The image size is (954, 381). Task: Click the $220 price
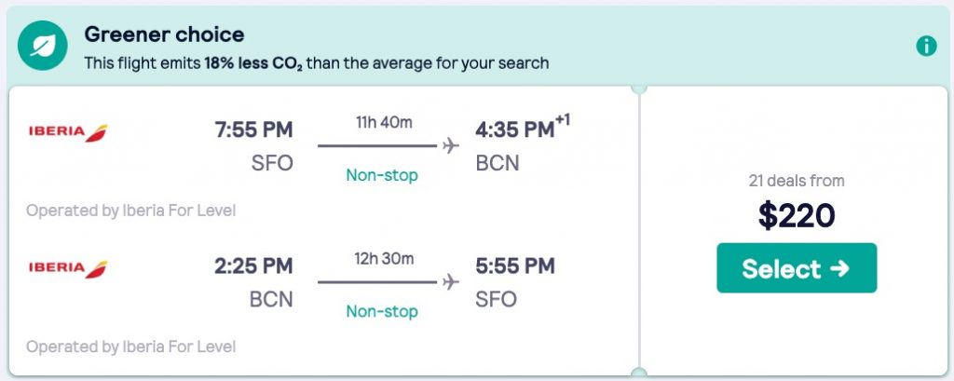[797, 216]
